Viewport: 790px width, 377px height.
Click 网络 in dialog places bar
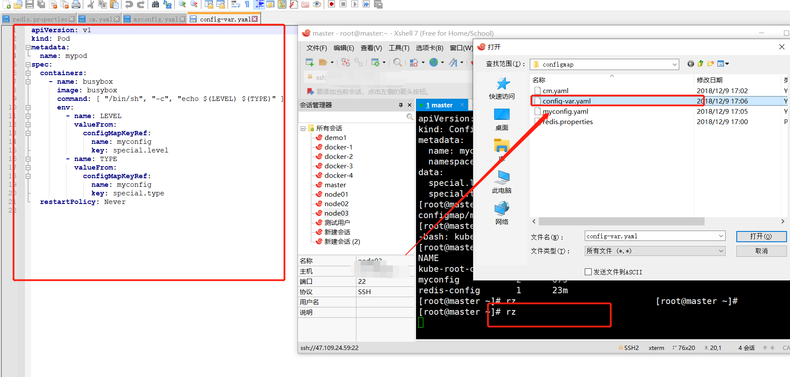(x=501, y=213)
